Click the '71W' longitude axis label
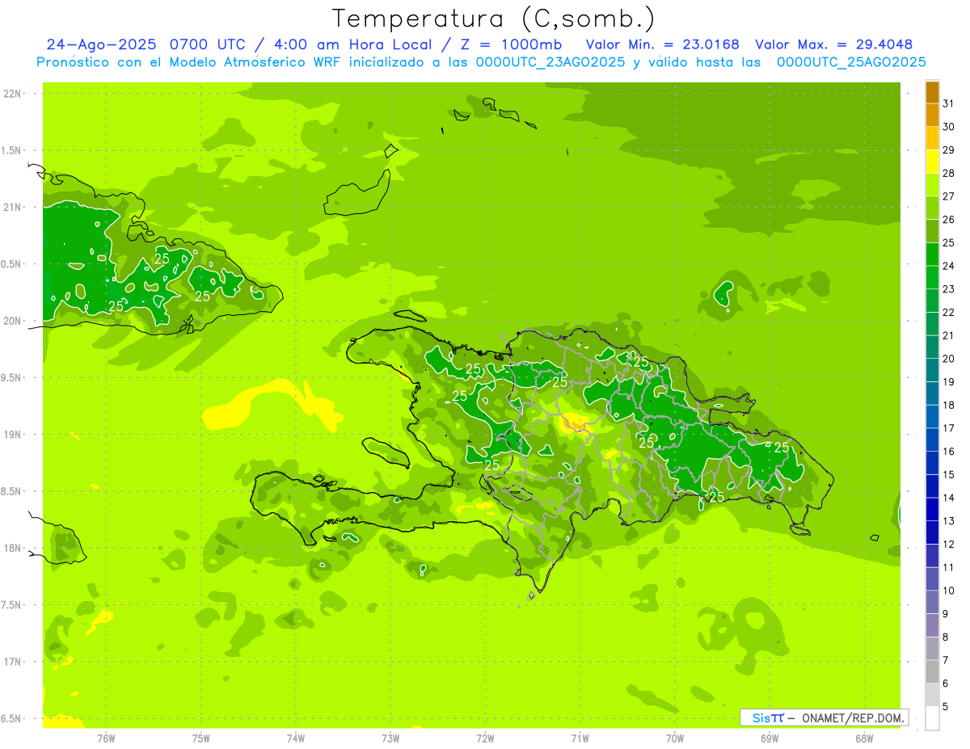The image size is (970, 749). [x=580, y=738]
